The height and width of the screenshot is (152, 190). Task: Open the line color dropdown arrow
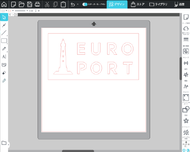(13, 11)
